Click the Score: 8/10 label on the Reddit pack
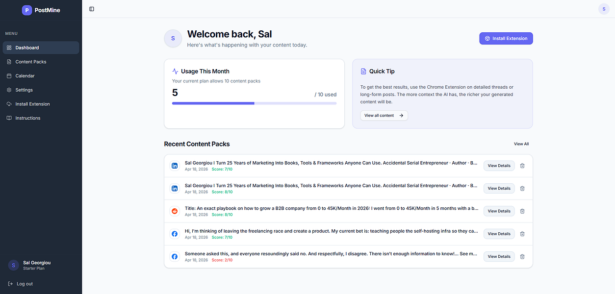 point(222,215)
